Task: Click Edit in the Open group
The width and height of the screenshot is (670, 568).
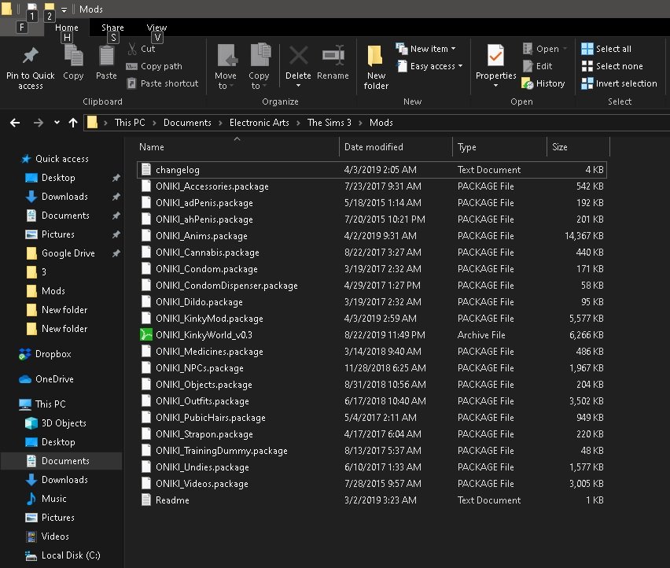Action: 538,66
